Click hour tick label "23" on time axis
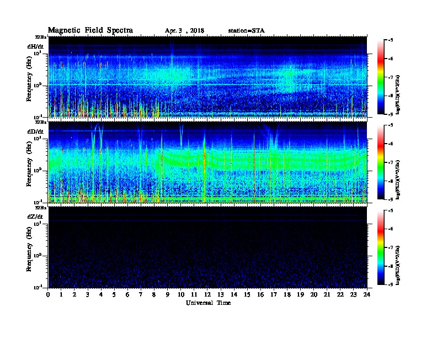Viewport: 437px width, 338px height. (x=353, y=295)
